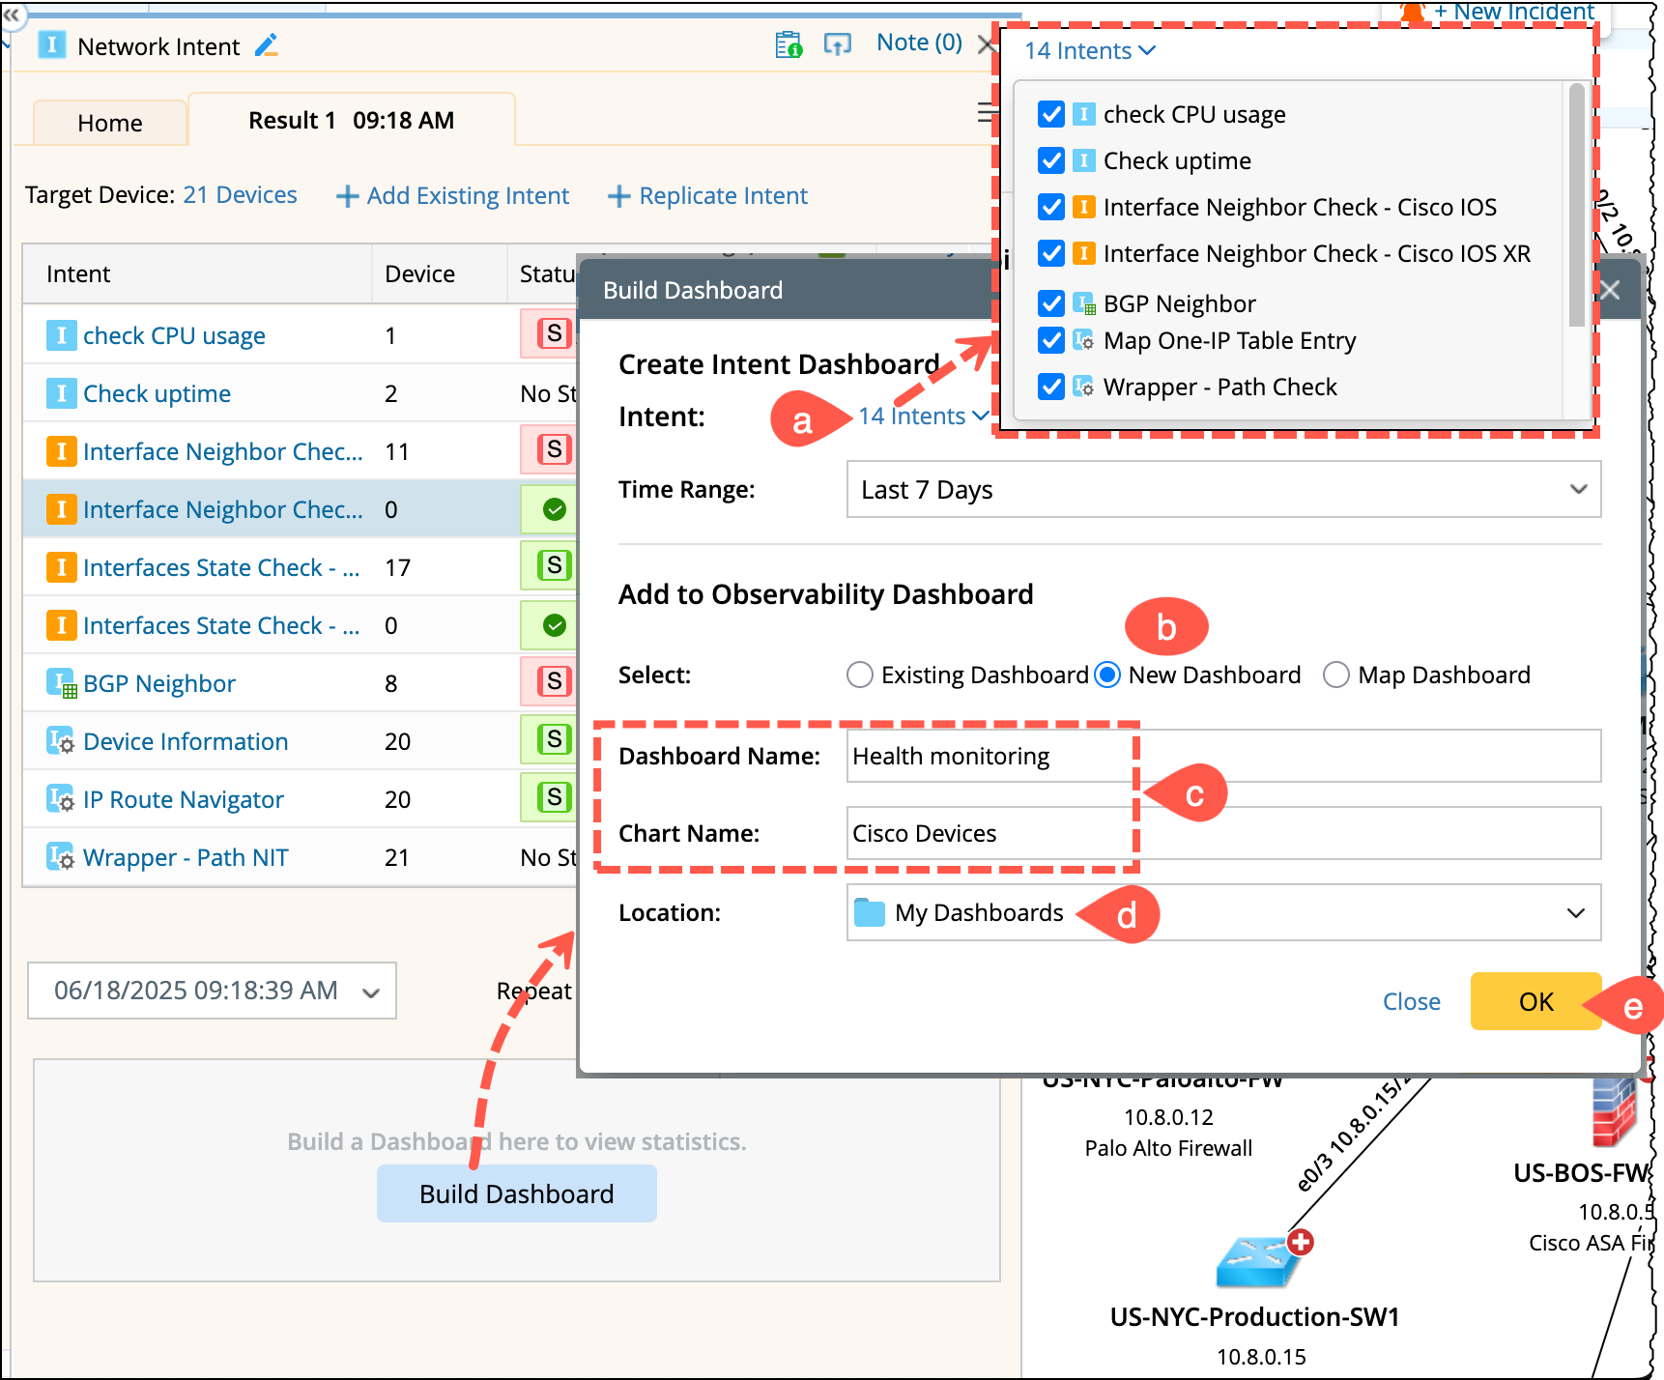The height and width of the screenshot is (1380, 1664).
Task: Click the plus icon of Replicate Intent
Action: tap(618, 196)
